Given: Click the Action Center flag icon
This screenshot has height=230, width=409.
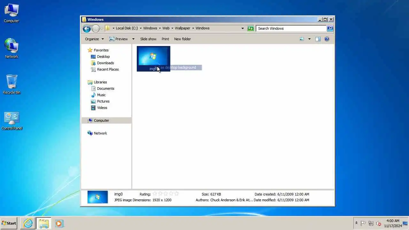Looking at the screenshot, I should coord(363,223).
